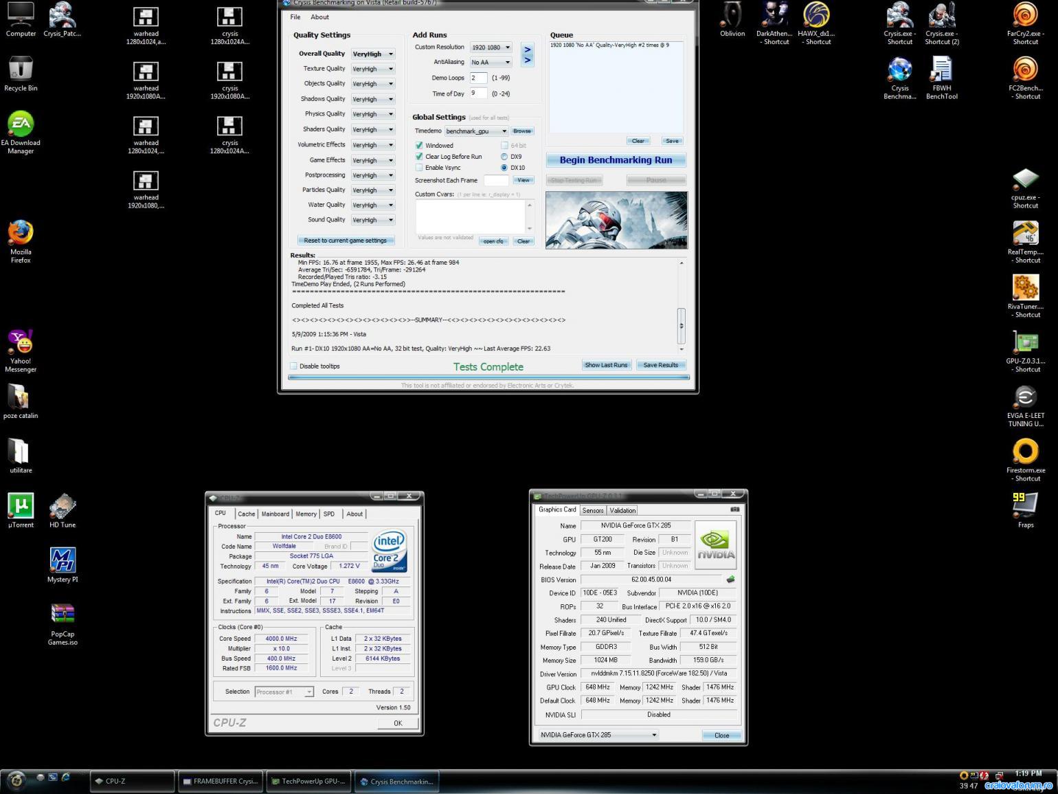This screenshot has height=794, width=1058.
Task: Click Reset to current game settings
Action: click(x=346, y=241)
